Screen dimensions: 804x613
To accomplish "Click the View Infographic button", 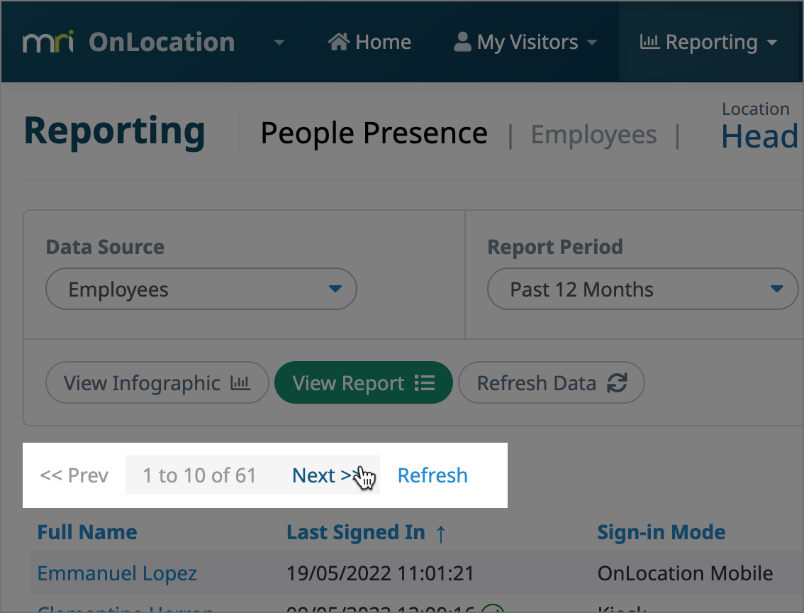I will click(x=157, y=382).
